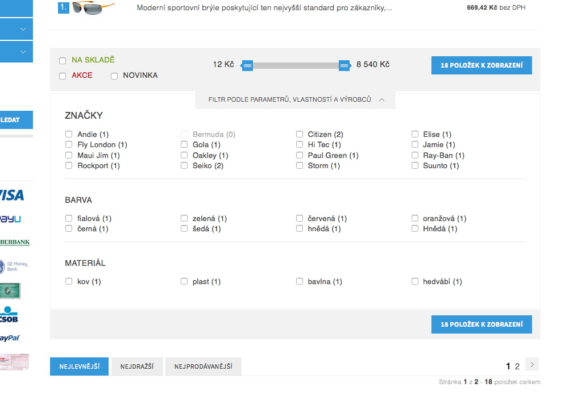Screen dimensions: 569x400
Task: Enable the červená color filter
Action: 300,218
